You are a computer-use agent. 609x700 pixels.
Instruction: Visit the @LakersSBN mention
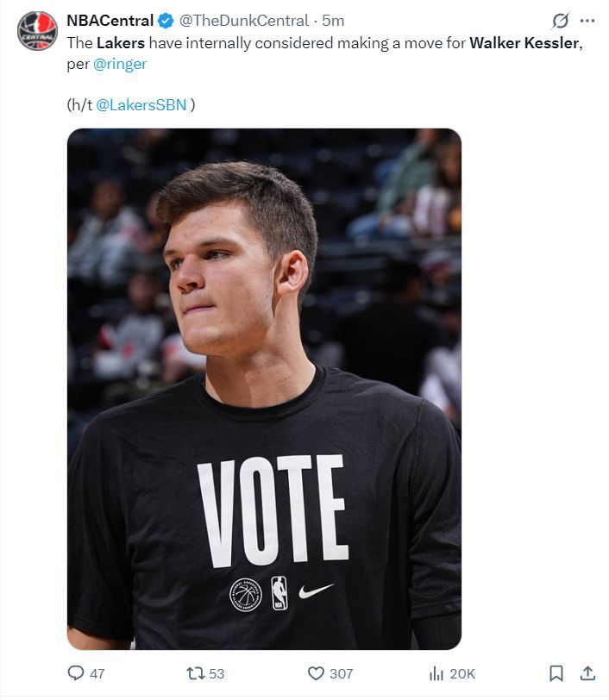(x=141, y=105)
